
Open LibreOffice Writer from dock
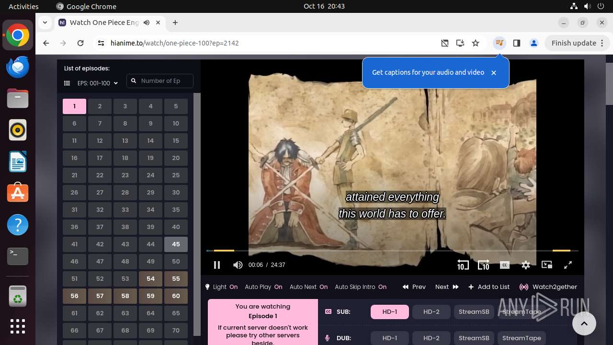[x=18, y=161]
